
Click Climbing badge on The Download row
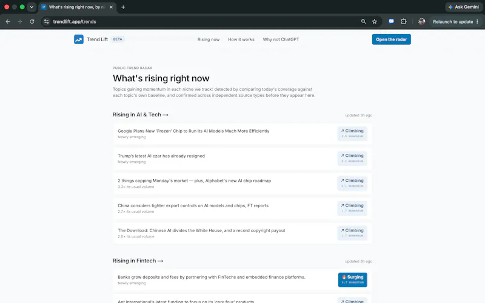352,233
